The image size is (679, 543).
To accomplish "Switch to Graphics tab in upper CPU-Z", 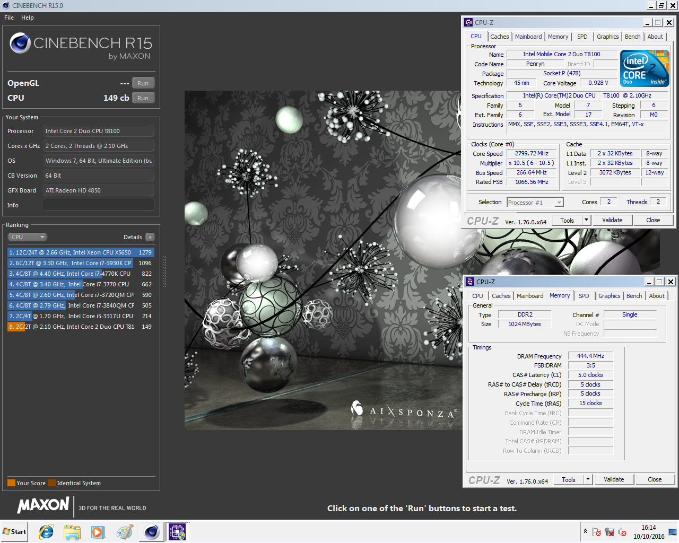I will 607,37.
